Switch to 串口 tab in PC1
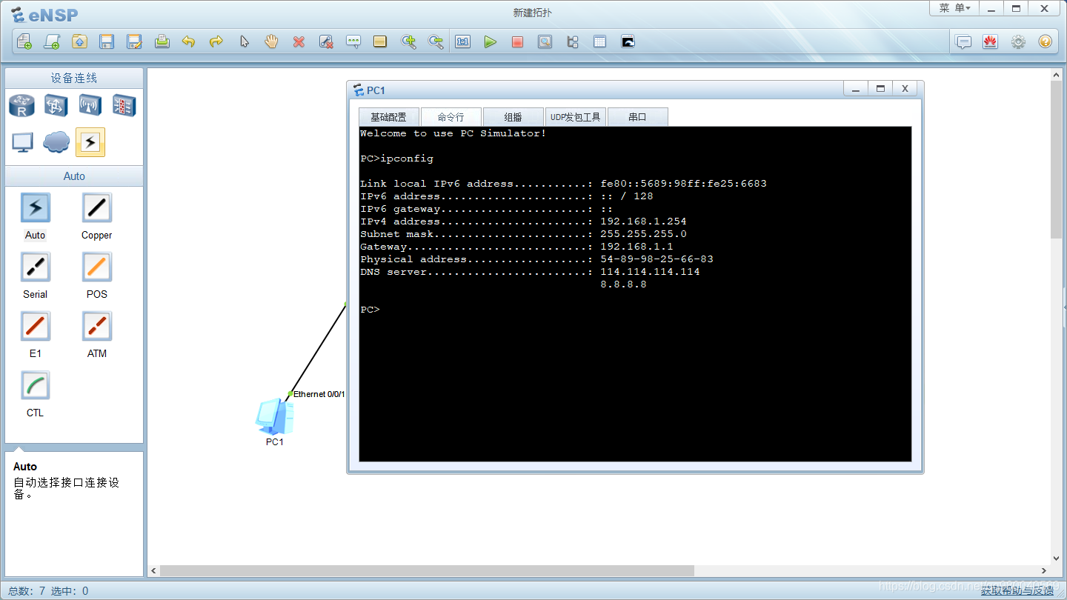The height and width of the screenshot is (600, 1067). click(637, 117)
